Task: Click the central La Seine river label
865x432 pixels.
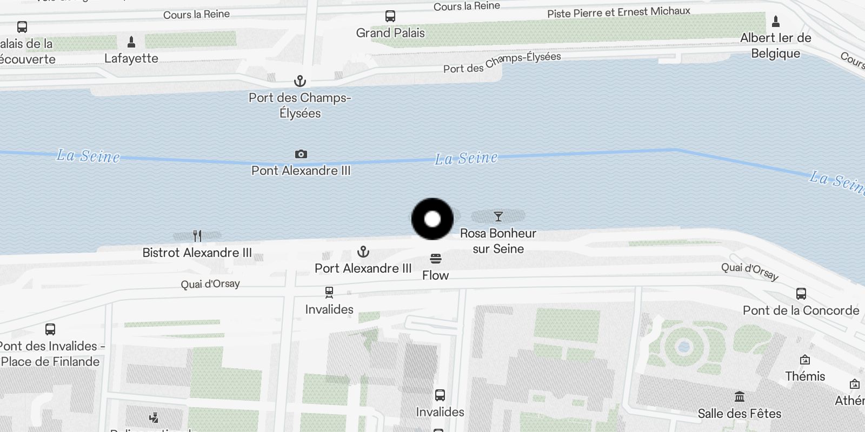Action: [x=466, y=158]
